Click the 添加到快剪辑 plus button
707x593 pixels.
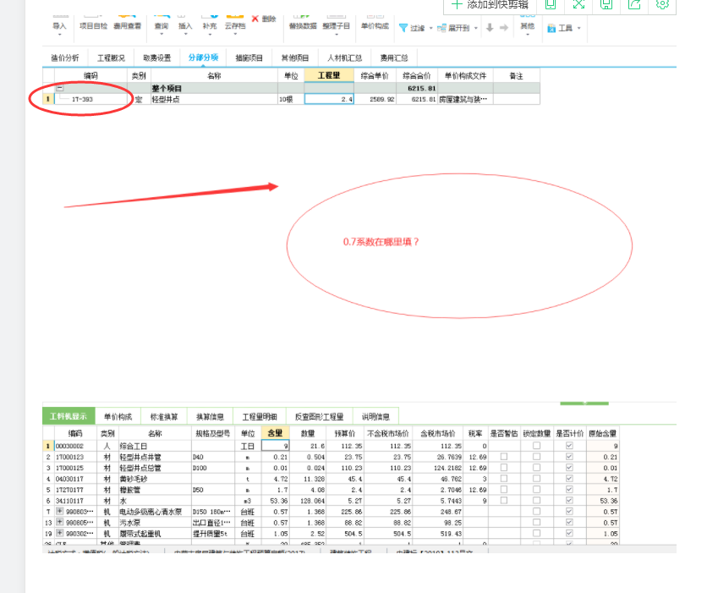click(491, 4)
